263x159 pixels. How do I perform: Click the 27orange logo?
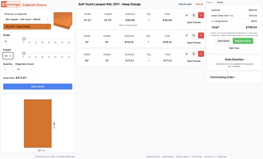click(11, 4)
